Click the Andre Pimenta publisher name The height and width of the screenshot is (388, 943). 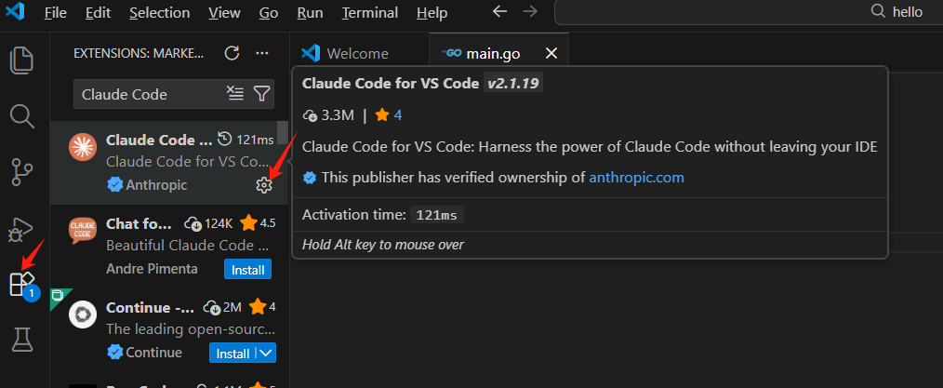click(152, 268)
